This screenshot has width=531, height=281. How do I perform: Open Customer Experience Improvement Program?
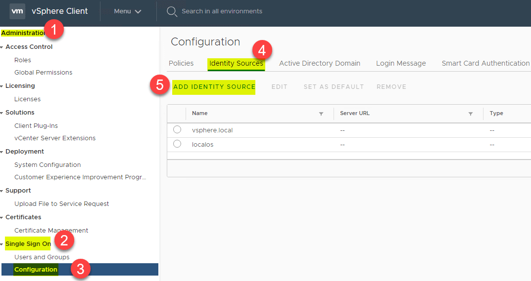click(80, 177)
